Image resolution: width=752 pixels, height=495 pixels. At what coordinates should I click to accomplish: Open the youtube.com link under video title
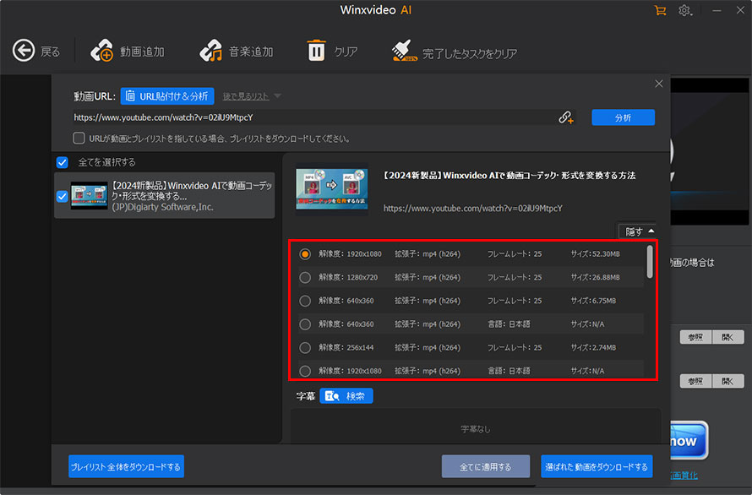pyautogui.click(x=473, y=208)
